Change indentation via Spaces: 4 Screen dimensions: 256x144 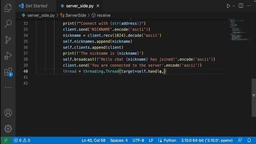tap(119, 140)
